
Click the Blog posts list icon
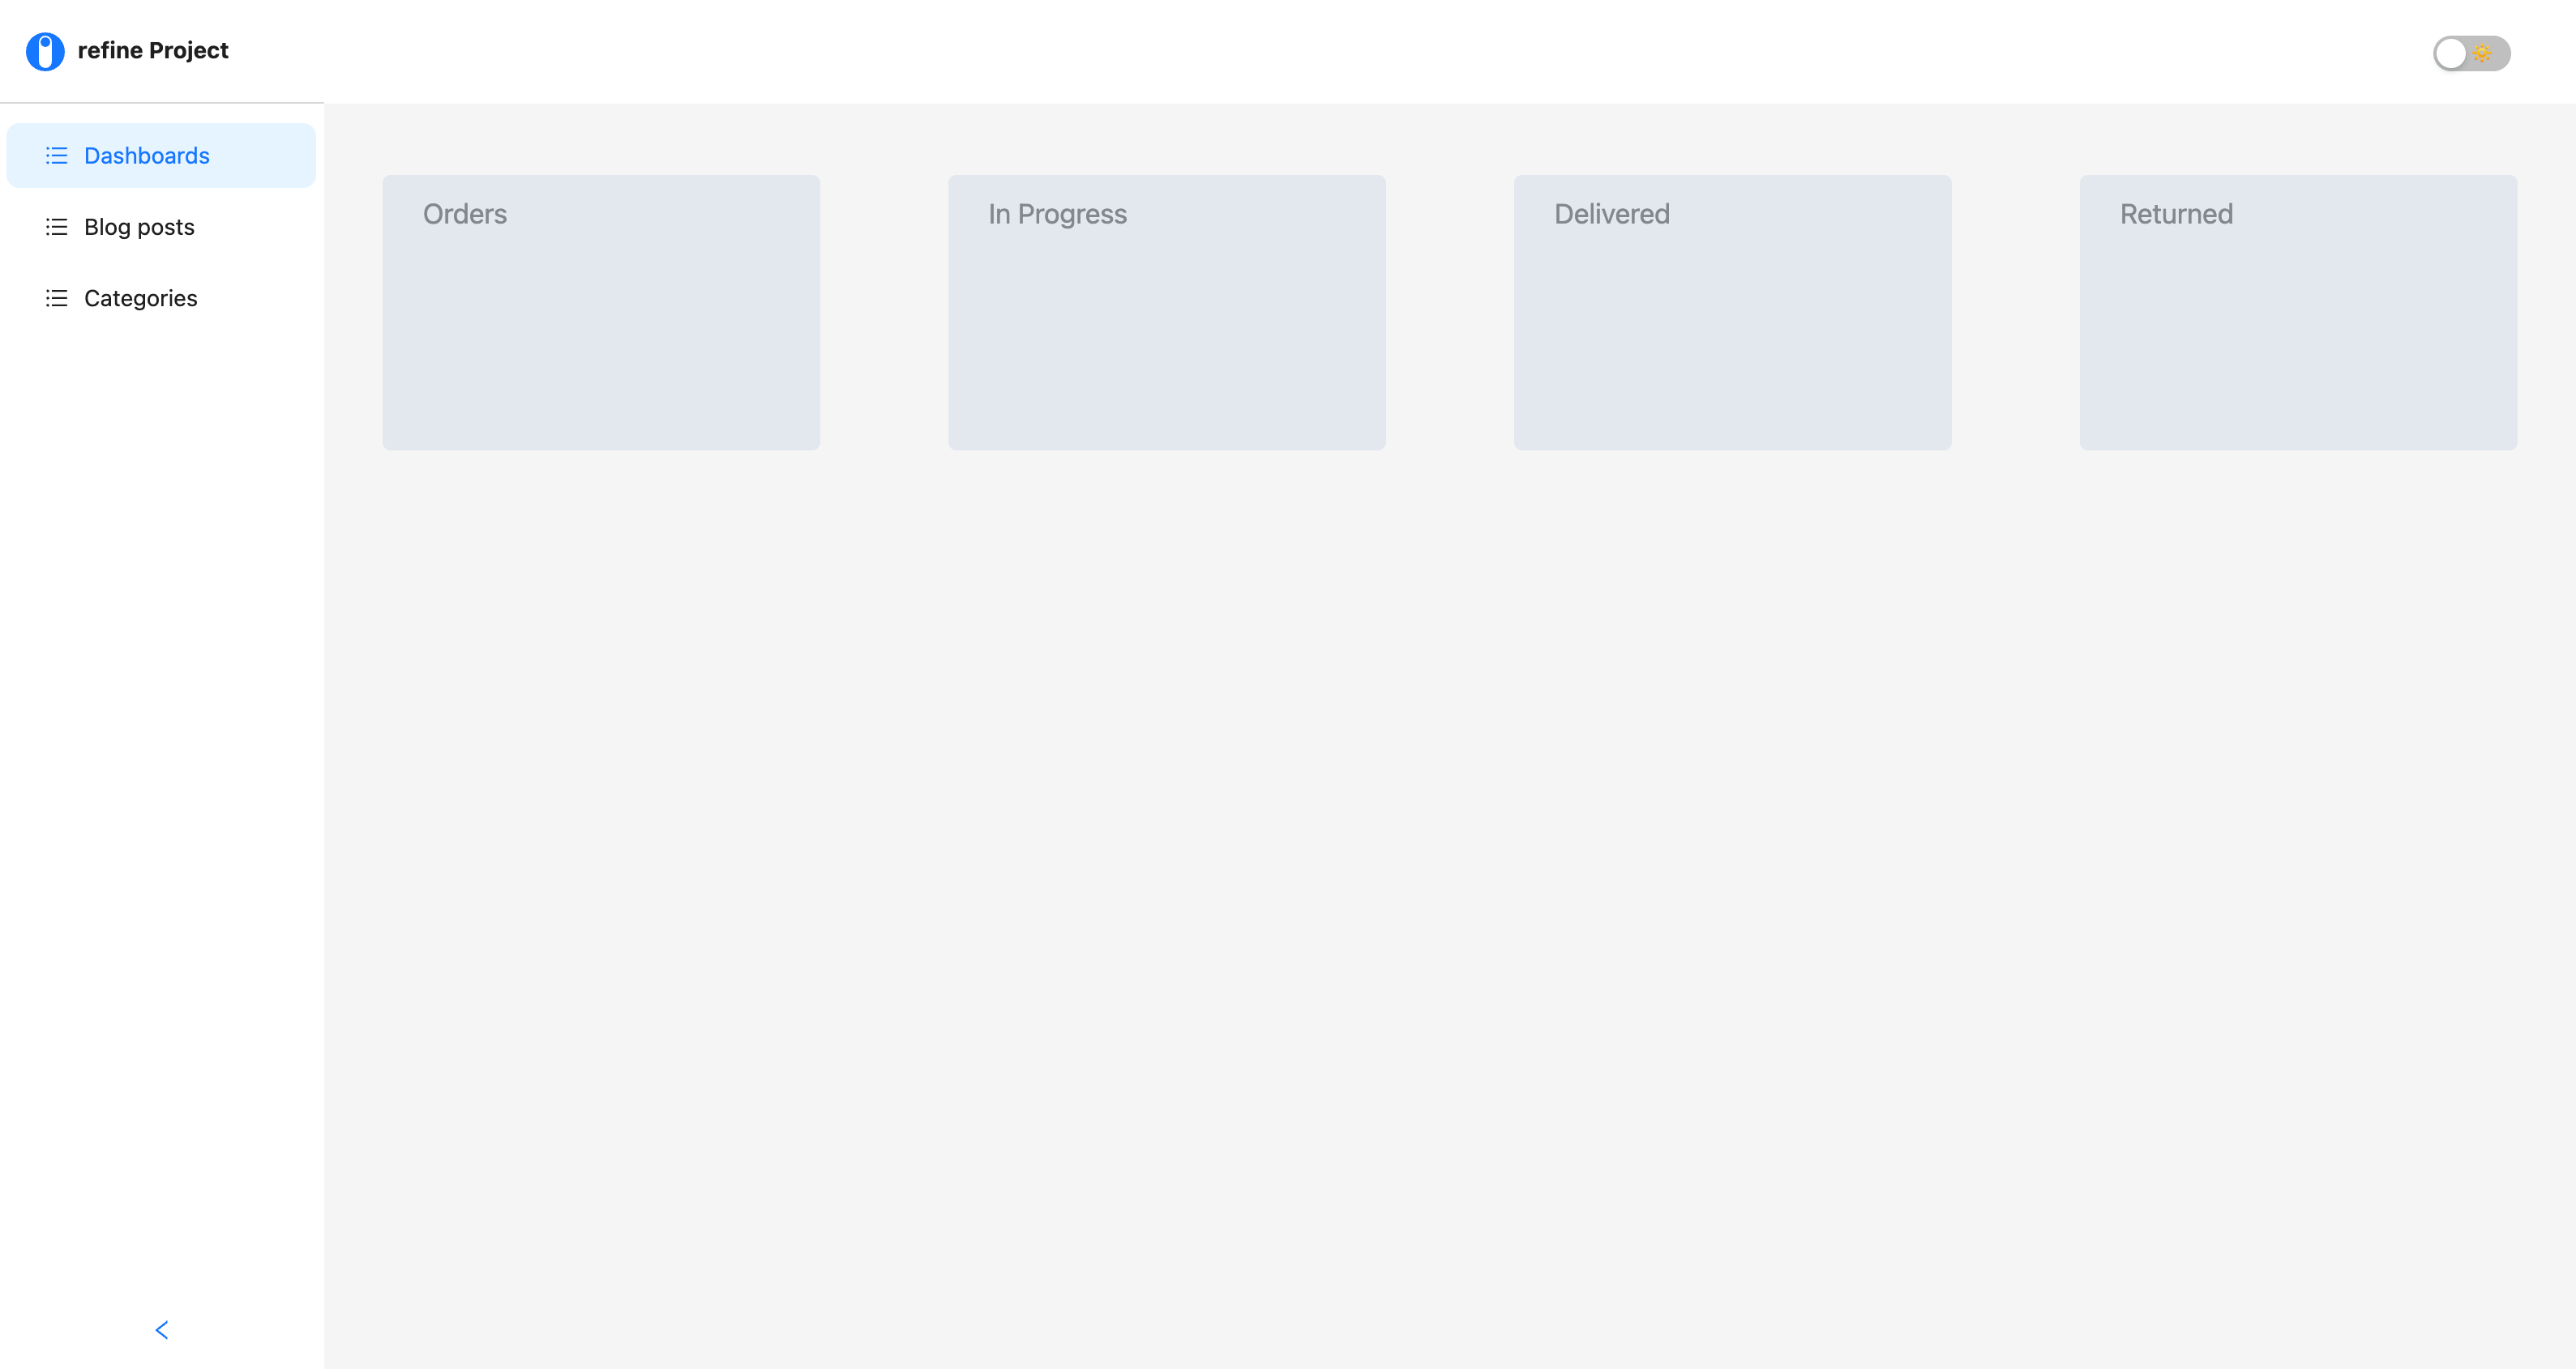54,227
